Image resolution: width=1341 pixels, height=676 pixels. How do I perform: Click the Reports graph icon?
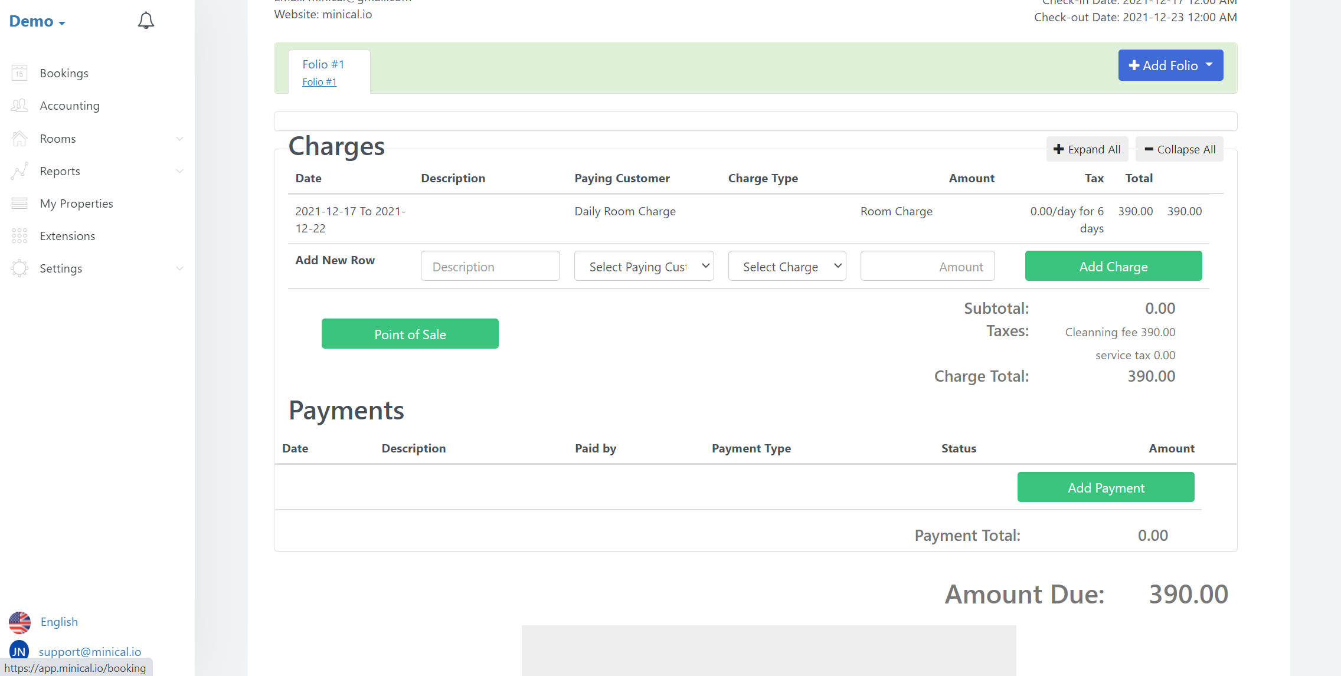point(19,171)
